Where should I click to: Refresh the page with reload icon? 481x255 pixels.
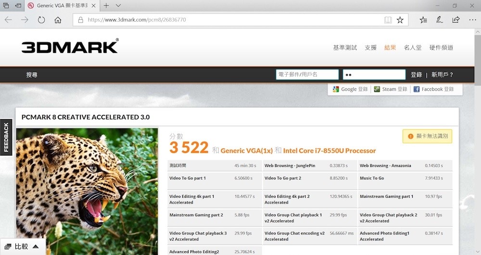pos(41,20)
